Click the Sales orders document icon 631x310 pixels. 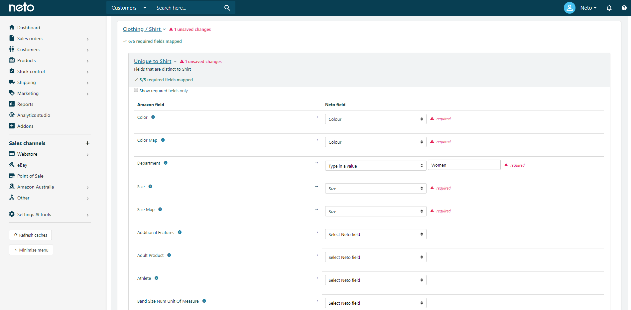pos(12,38)
